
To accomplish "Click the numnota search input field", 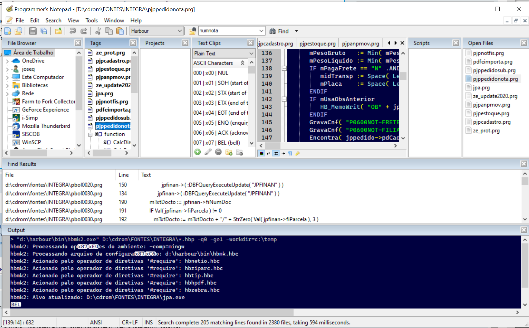I will click(x=228, y=31).
